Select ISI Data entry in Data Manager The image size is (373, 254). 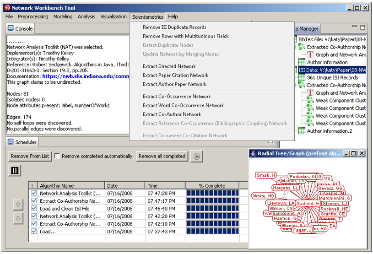tap(332, 70)
